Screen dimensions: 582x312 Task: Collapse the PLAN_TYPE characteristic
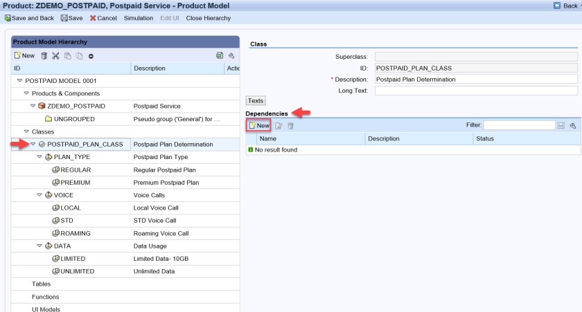tap(39, 157)
